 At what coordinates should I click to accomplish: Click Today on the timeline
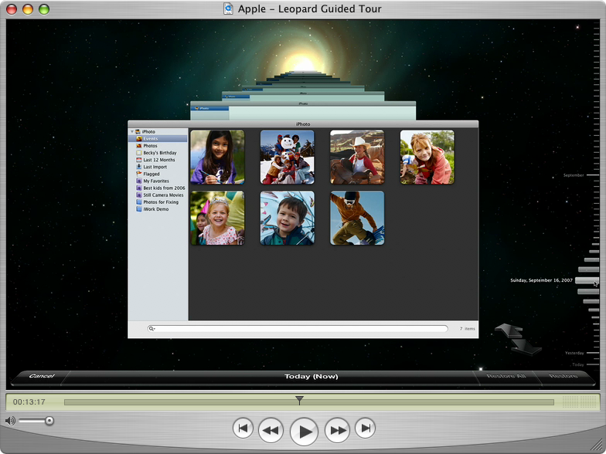578,364
